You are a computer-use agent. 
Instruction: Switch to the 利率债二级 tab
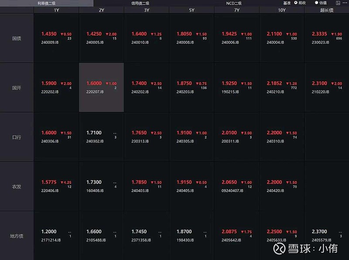(46, 3)
